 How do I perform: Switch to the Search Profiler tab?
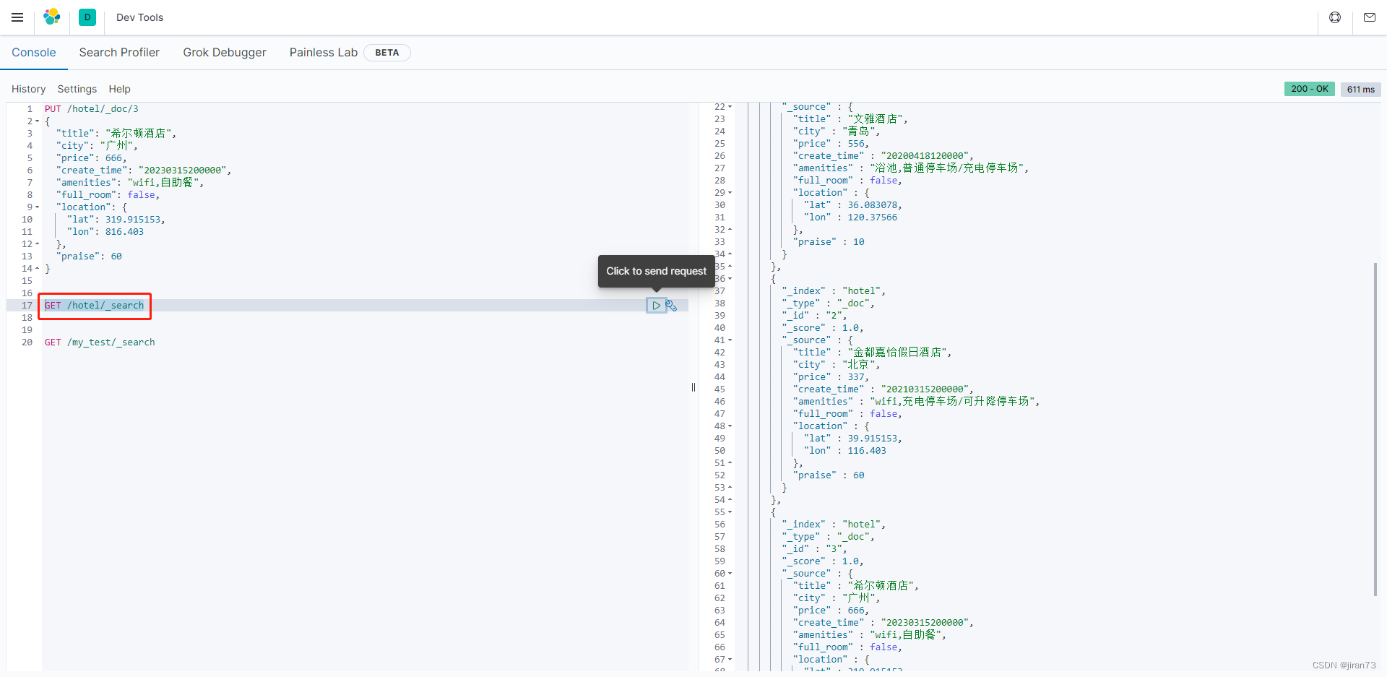coord(119,52)
